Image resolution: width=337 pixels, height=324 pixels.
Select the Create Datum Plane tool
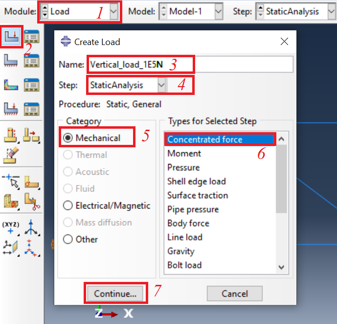(11, 248)
